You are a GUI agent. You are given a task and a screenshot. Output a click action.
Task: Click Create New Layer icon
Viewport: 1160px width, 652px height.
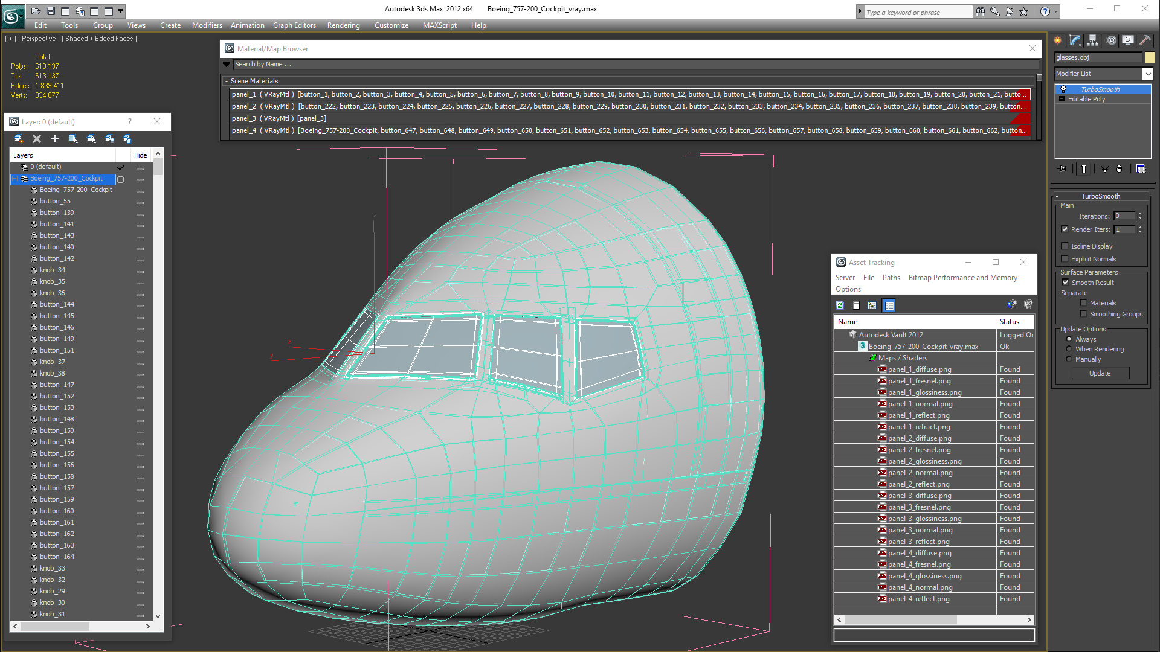(x=19, y=139)
